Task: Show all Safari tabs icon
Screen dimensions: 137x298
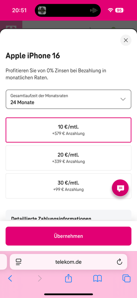Action: click(x=127, y=278)
